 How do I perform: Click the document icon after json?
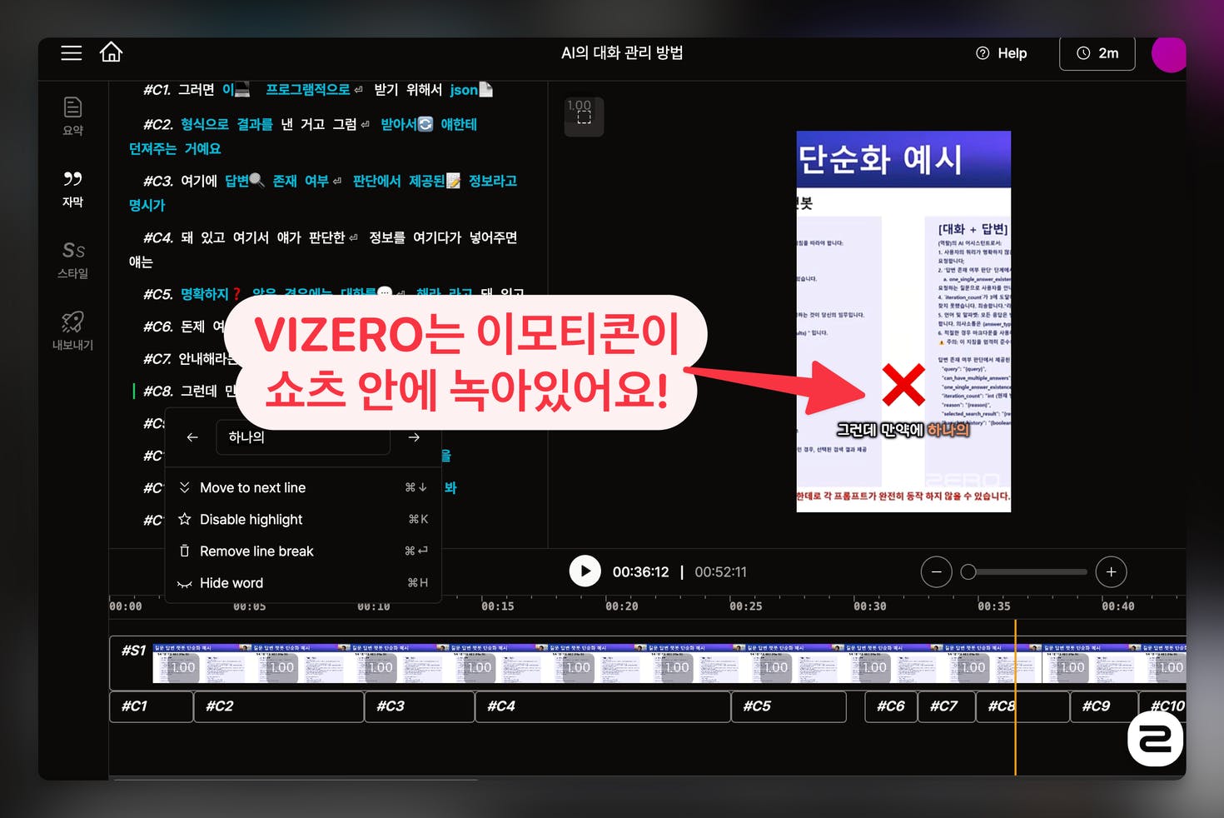click(486, 89)
